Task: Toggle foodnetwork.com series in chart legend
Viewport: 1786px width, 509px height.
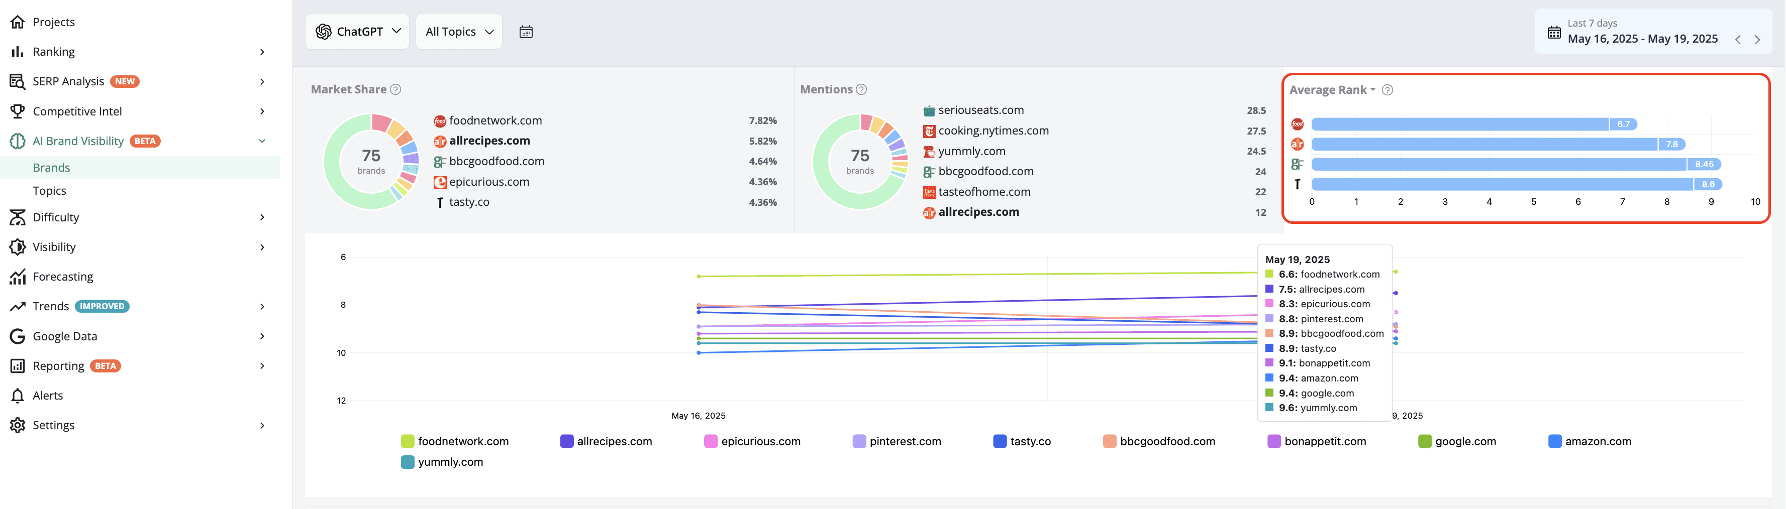Action: [x=455, y=442]
